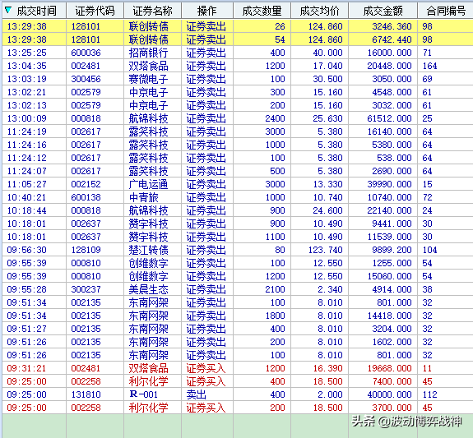Click the price 17.040
This screenshot has width=473, height=438.
click(327, 66)
